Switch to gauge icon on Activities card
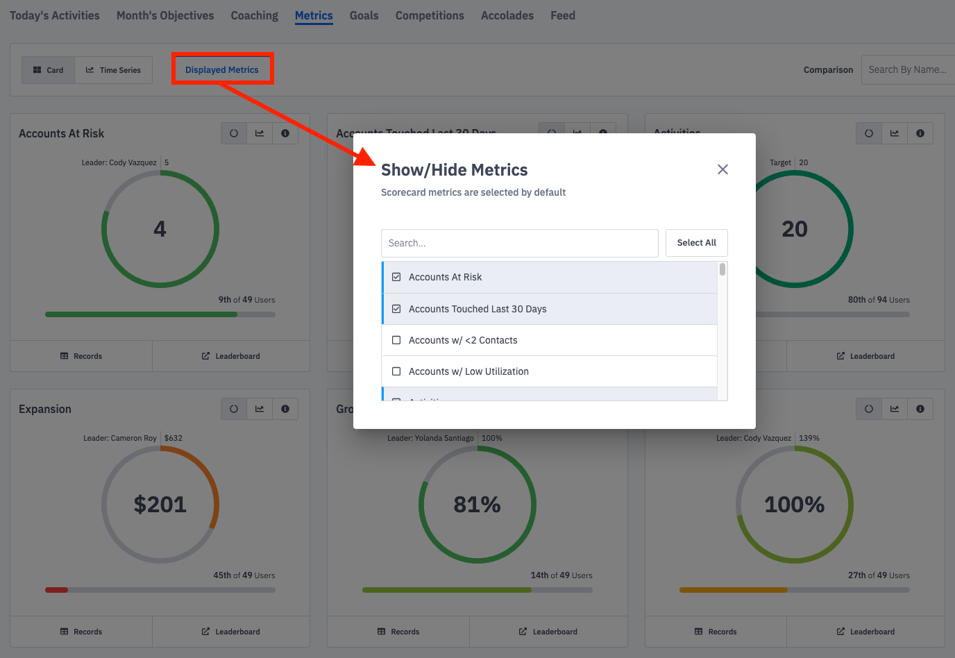The image size is (955, 658). [869, 133]
